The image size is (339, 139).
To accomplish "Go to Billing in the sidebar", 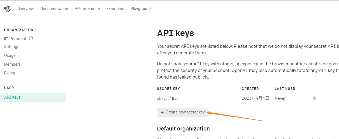I will pos(10,73).
